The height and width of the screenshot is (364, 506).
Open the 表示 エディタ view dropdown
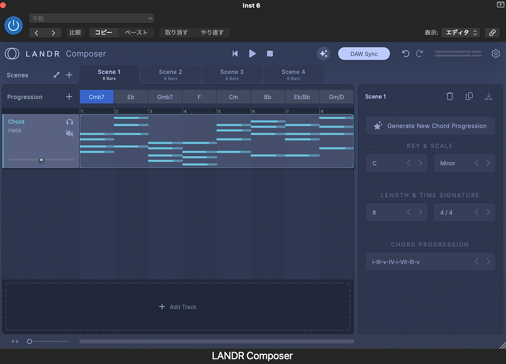tap(461, 33)
